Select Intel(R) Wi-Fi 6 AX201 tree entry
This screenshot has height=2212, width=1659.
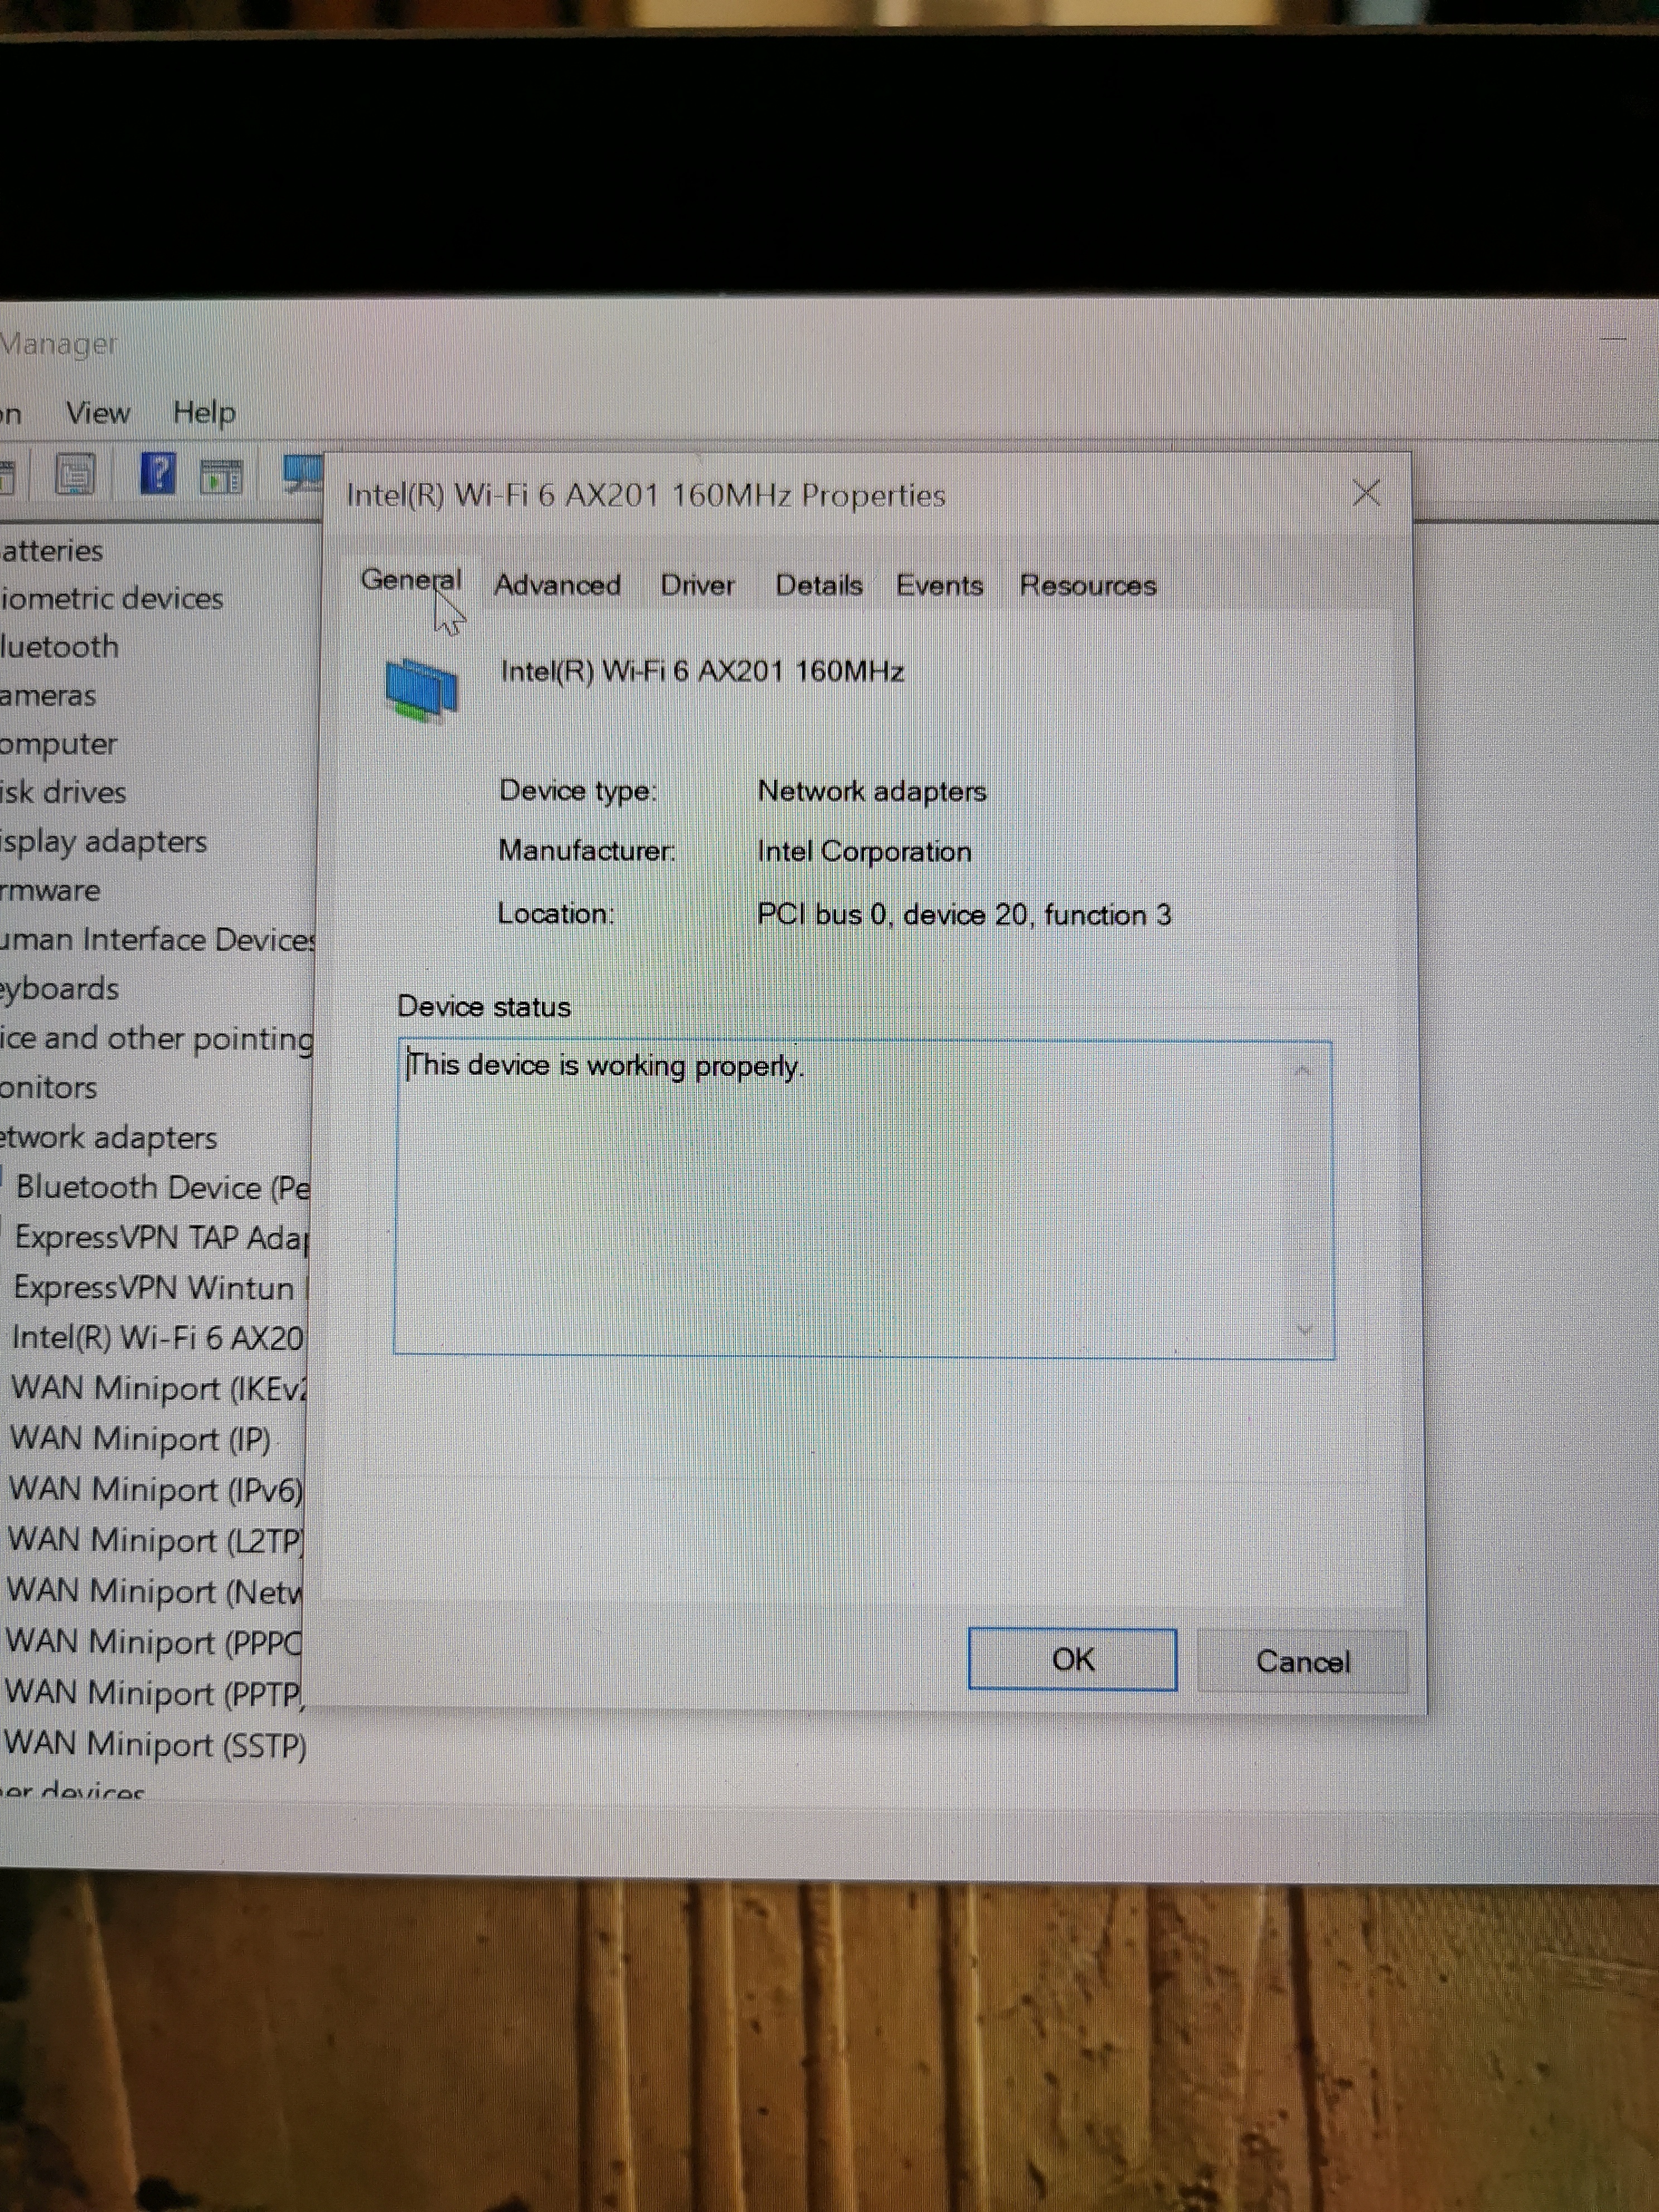(x=158, y=1338)
